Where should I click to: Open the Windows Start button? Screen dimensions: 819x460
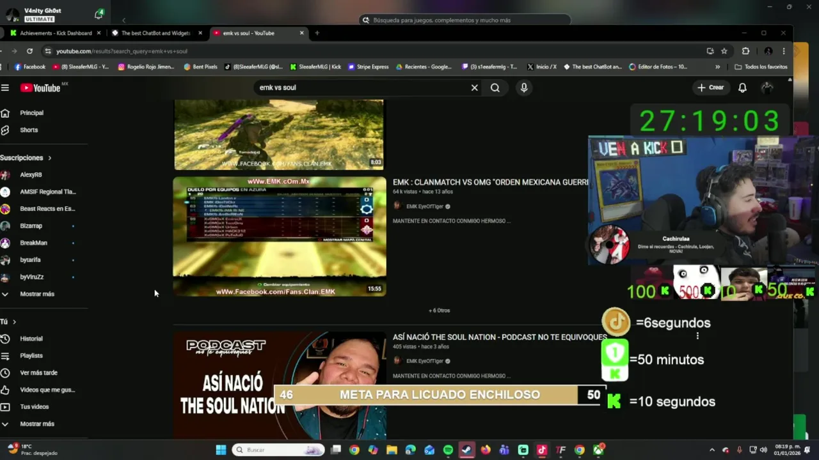point(221,450)
